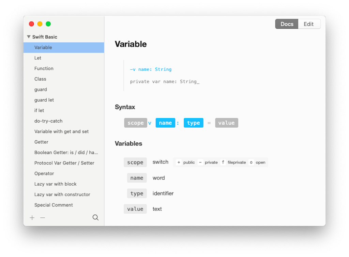The height and width of the screenshot is (257, 349).
Task: Add a new snippet with the plus icon
Action: tap(32, 217)
